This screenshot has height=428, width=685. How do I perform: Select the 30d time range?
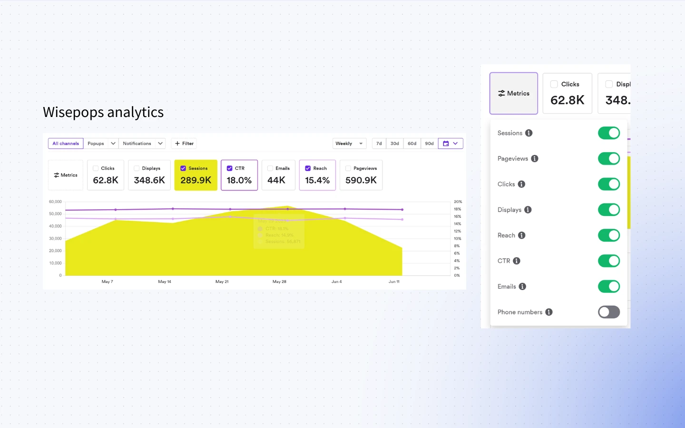[x=395, y=144]
